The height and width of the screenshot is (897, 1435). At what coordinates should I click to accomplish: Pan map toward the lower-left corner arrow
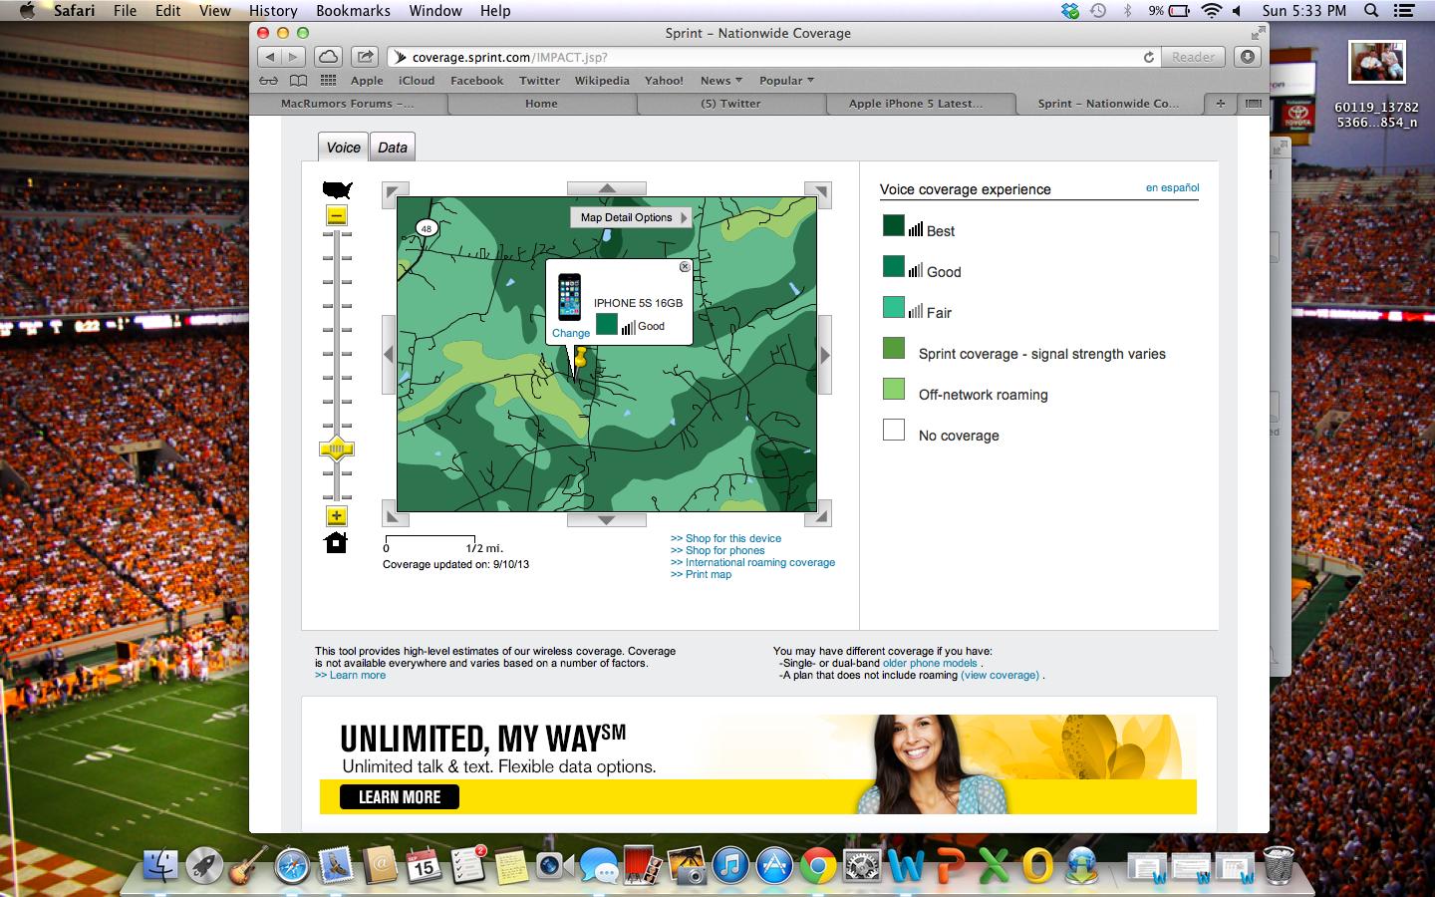[x=395, y=514]
